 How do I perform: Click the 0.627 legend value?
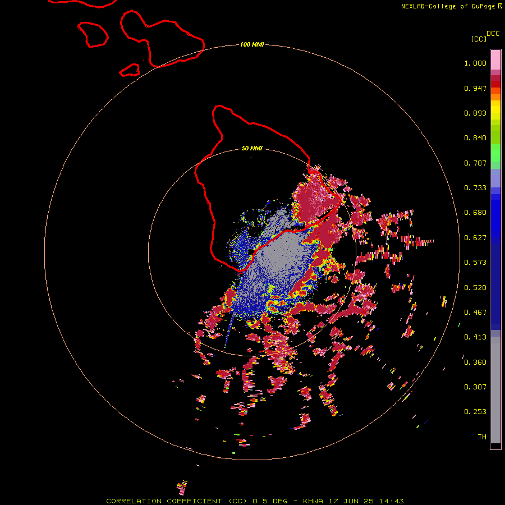pyautogui.click(x=475, y=238)
